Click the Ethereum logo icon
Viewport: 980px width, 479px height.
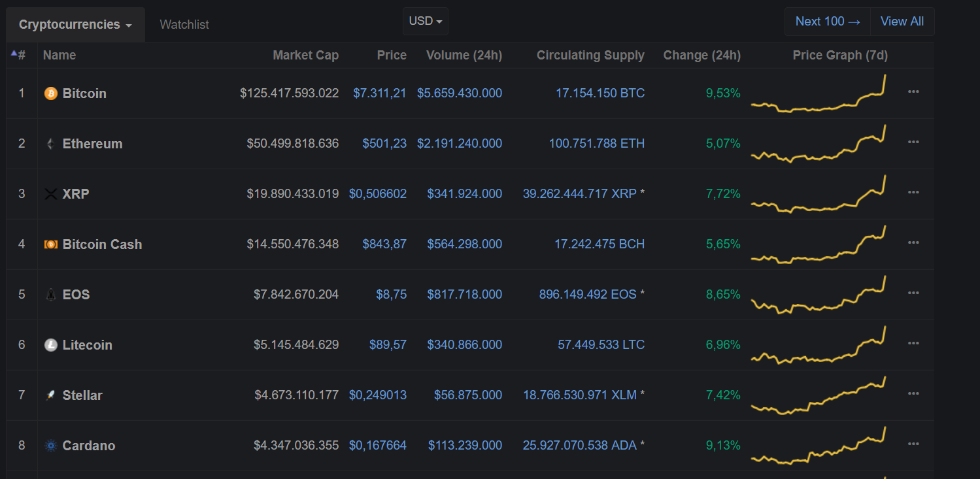tap(50, 144)
